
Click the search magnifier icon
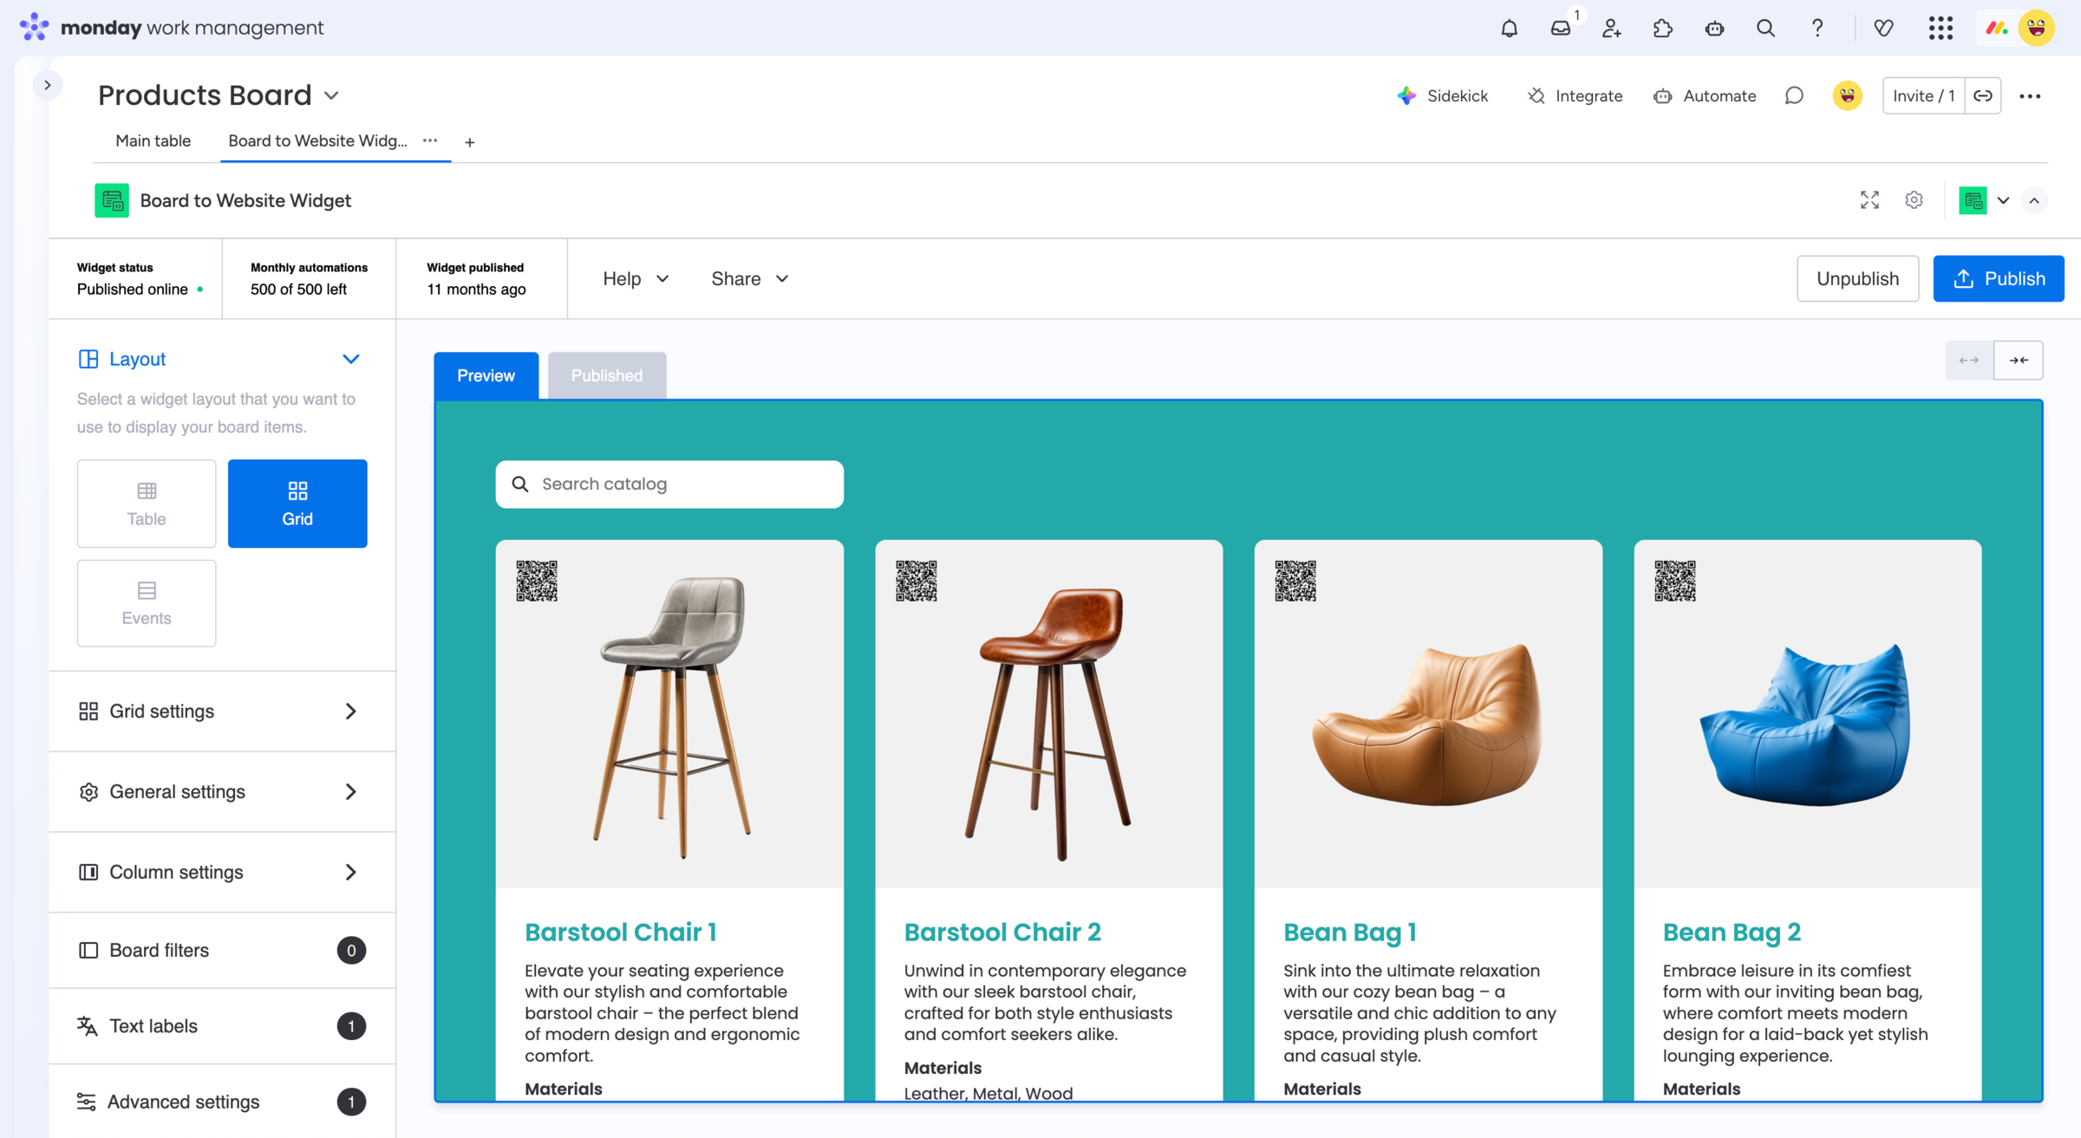coord(1765,28)
